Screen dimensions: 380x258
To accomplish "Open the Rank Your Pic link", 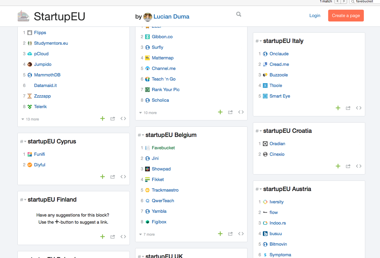I will 166,89.
